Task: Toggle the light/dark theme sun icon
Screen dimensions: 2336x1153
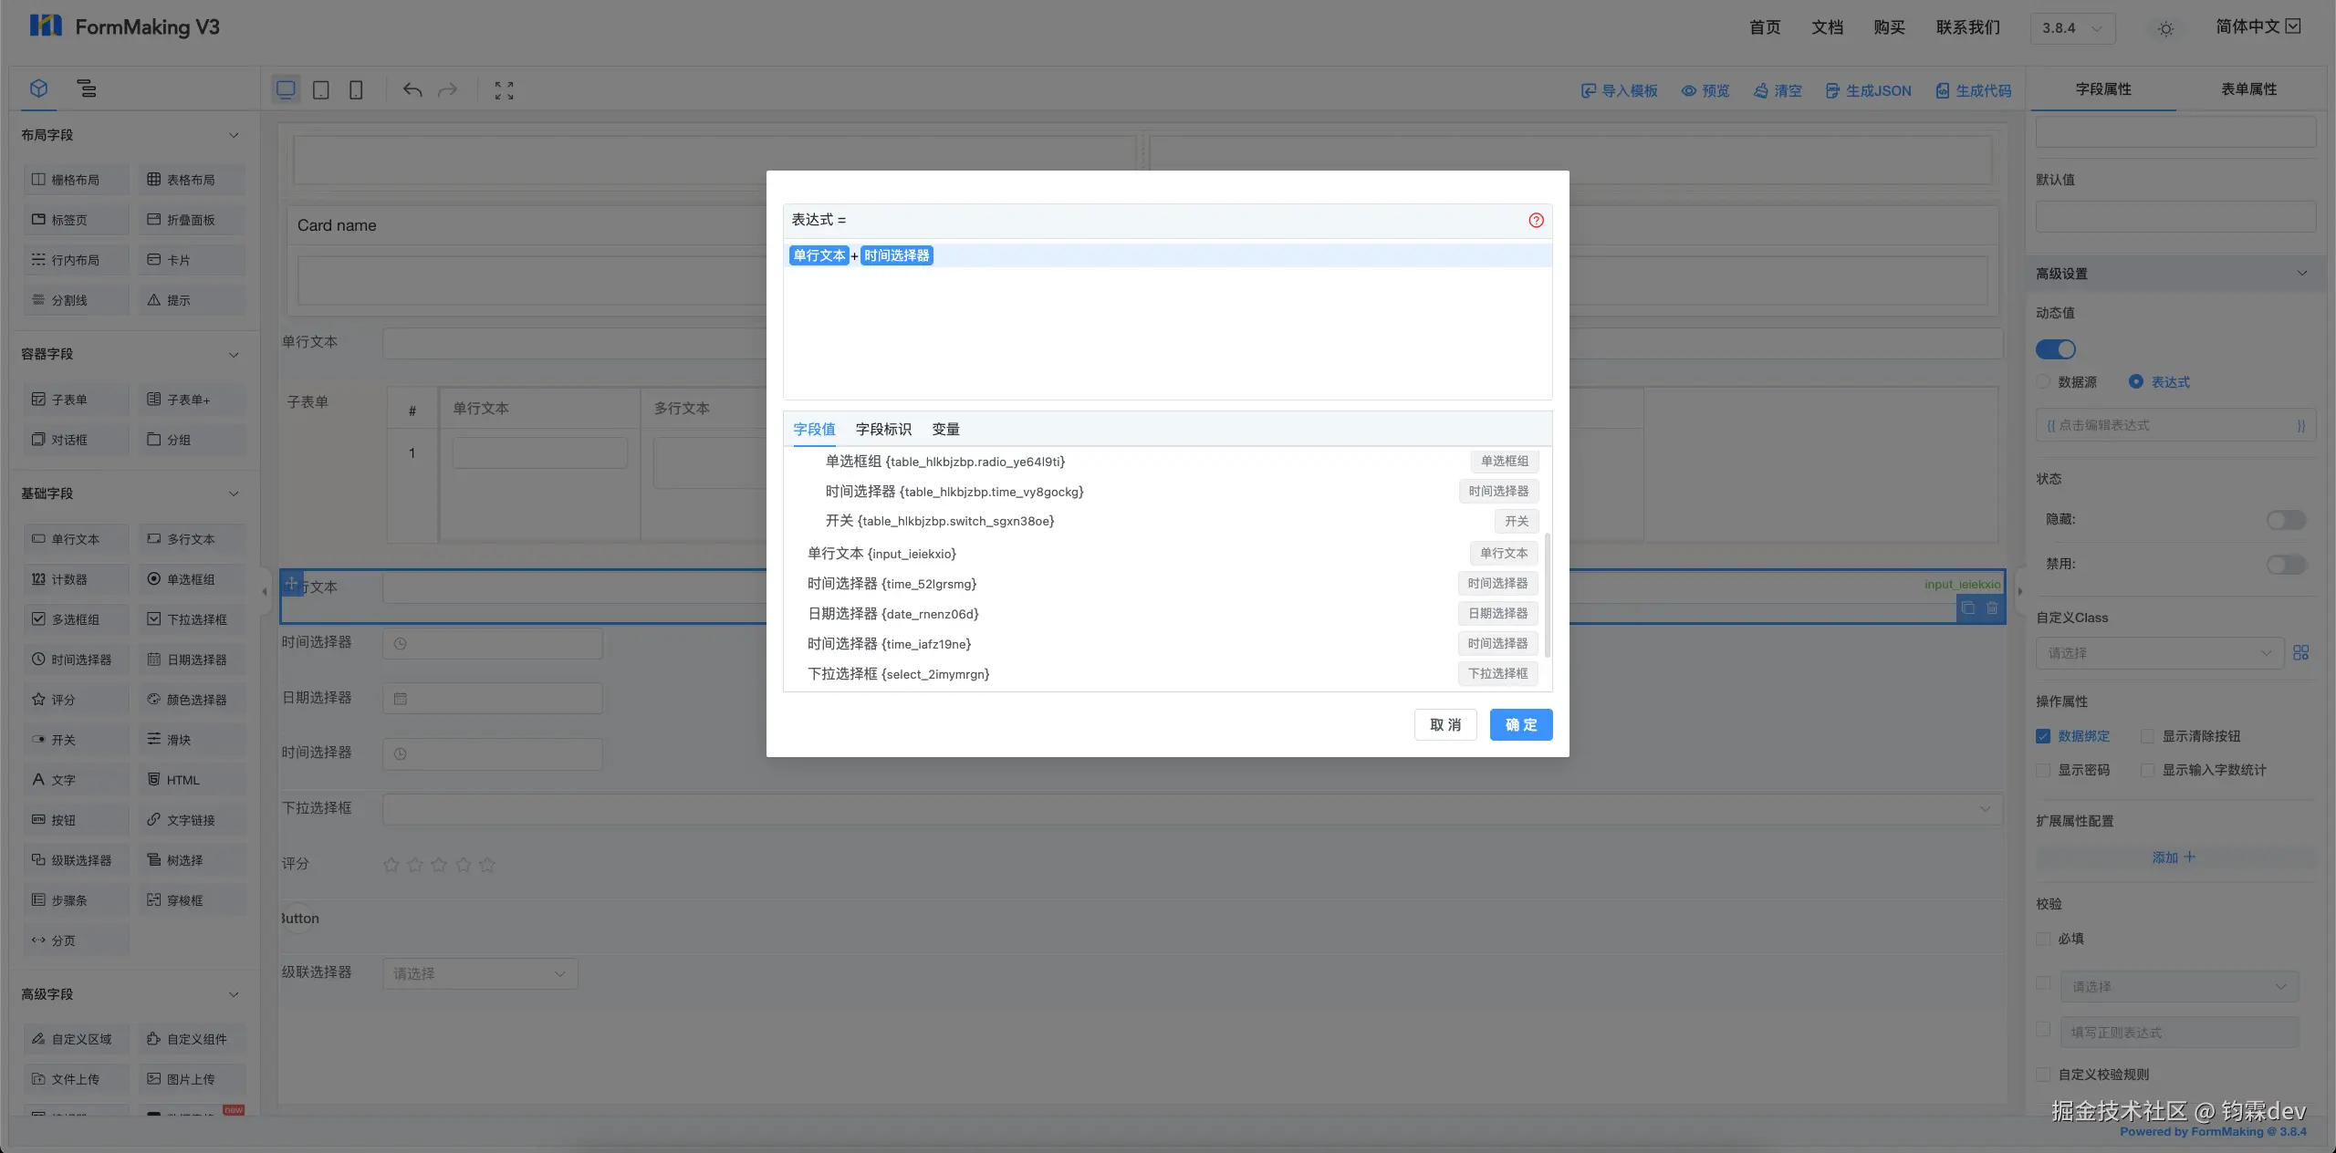Action: click(x=2165, y=28)
